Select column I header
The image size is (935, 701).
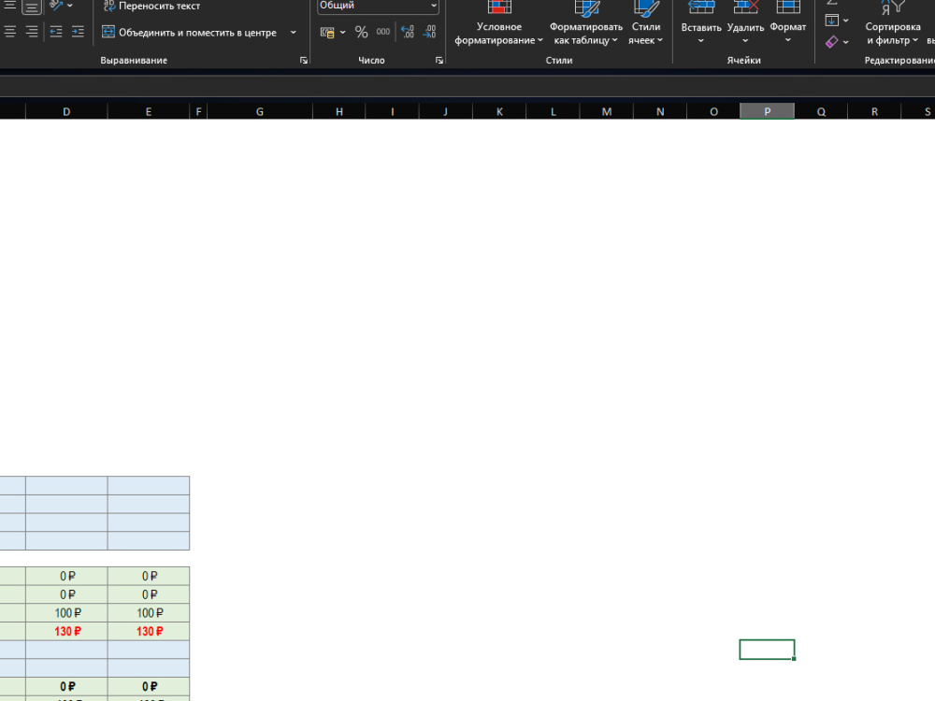[393, 111]
